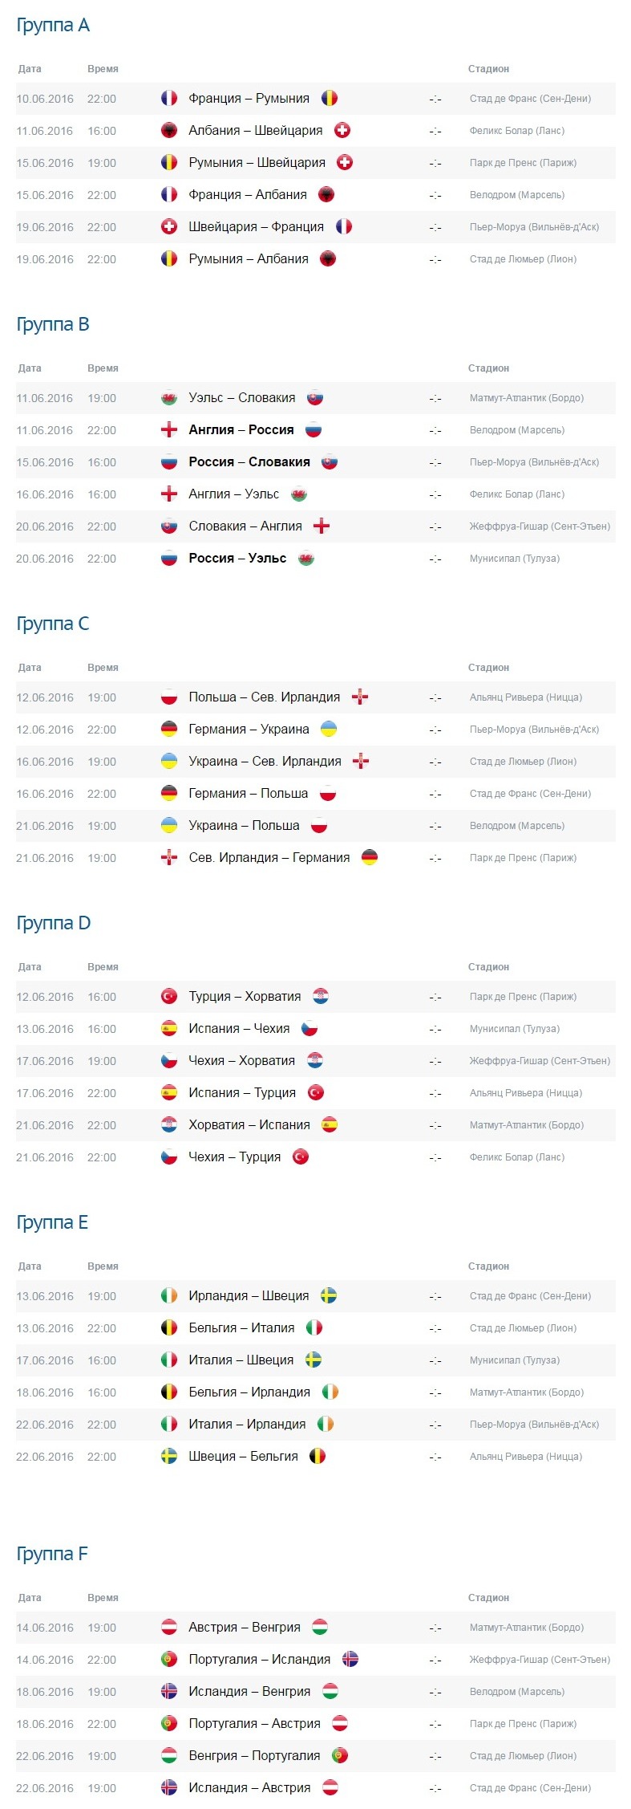Click Czech flag right of Испания – Чехия

point(309,1029)
